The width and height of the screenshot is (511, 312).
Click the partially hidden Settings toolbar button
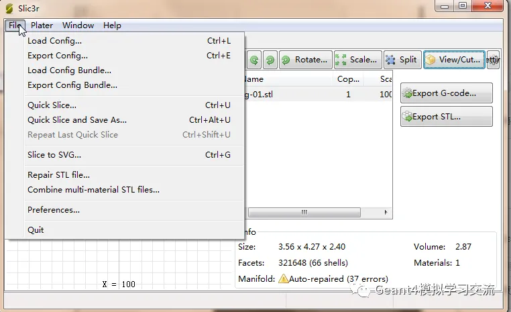tap(493, 60)
